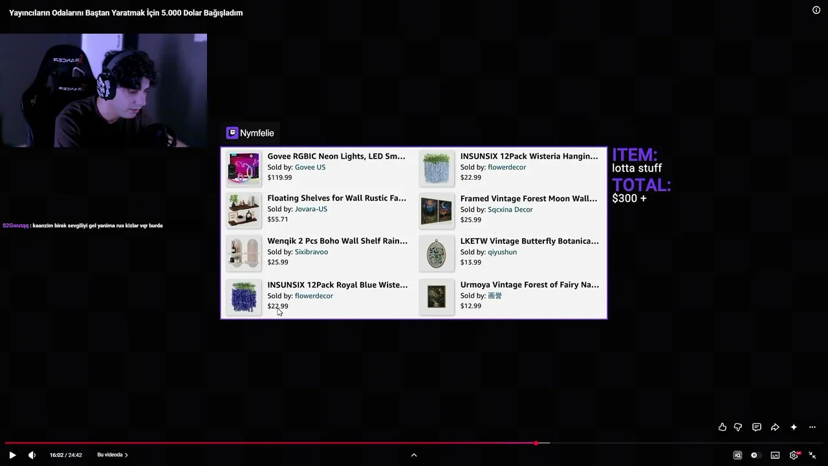Screen dimensions: 828x466
Task: Open the AI sparkle assistant
Action: tap(794, 427)
